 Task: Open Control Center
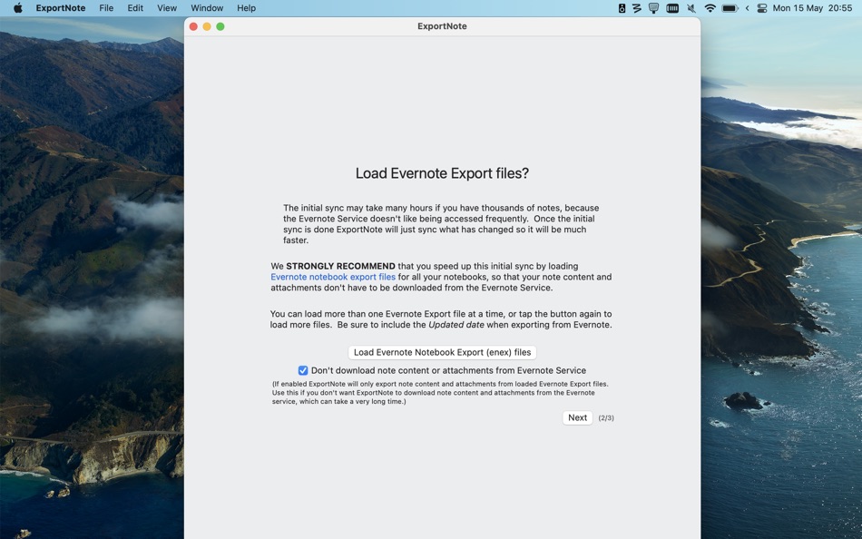pyautogui.click(x=762, y=8)
